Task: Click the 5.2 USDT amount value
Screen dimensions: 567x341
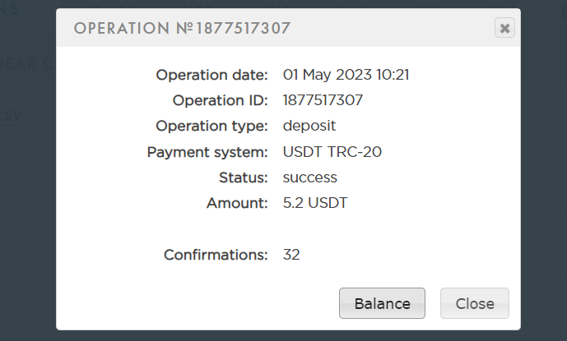Action: click(315, 203)
